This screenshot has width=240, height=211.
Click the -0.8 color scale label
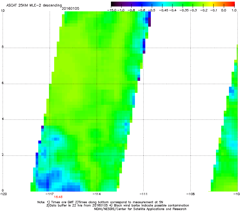pyautogui.click(x=131, y=10)
